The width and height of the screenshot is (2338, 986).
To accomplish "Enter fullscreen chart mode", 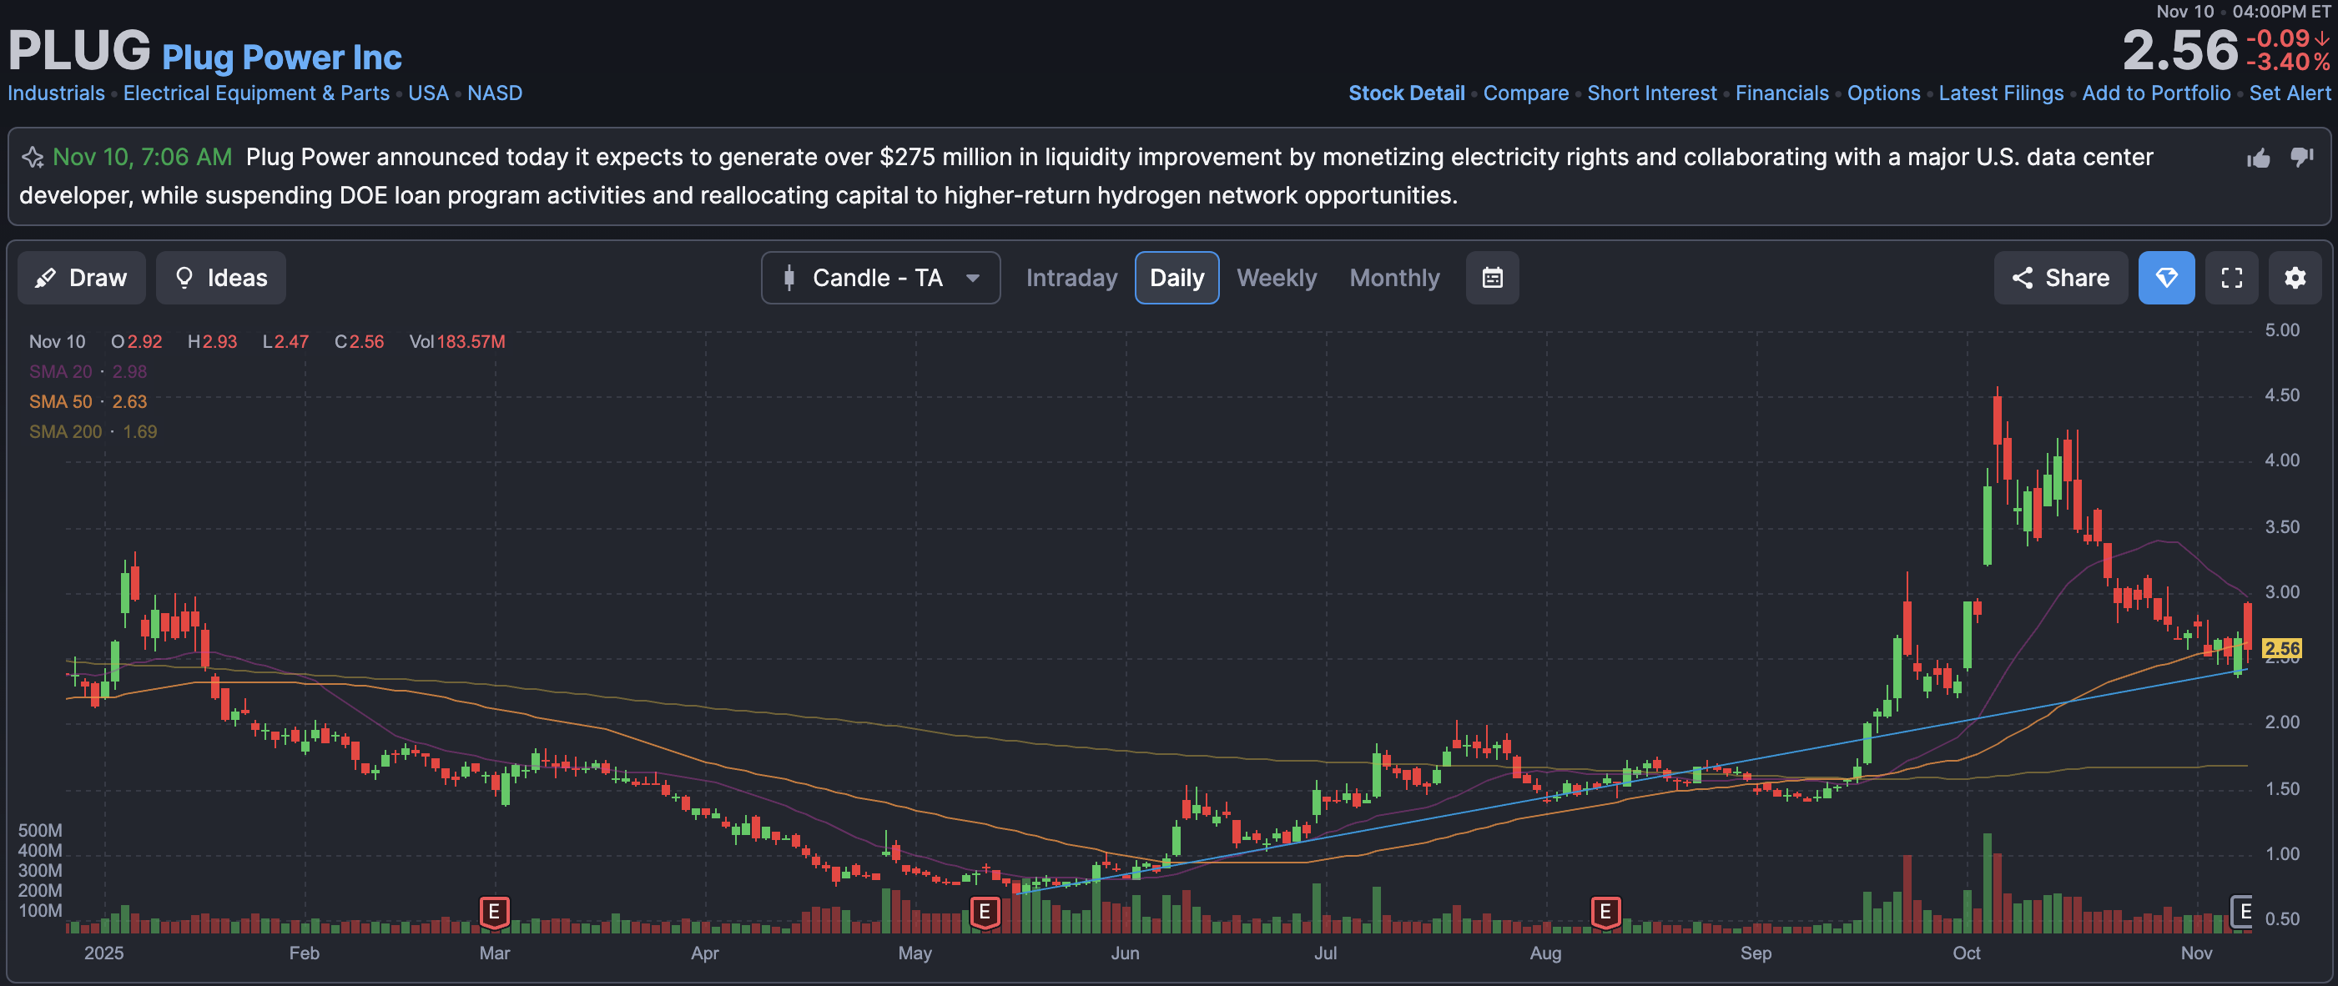I will [x=2231, y=278].
